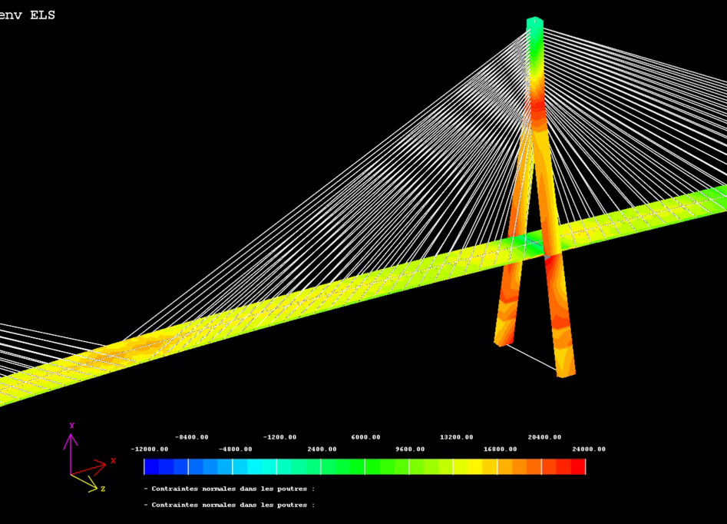
Task: Select the -8400.00 legend value
Action: click(x=191, y=437)
